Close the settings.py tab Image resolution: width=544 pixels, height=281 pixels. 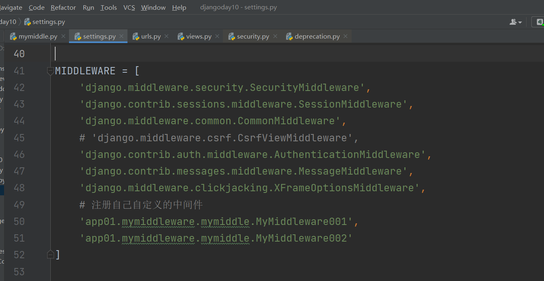click(121, 36)
